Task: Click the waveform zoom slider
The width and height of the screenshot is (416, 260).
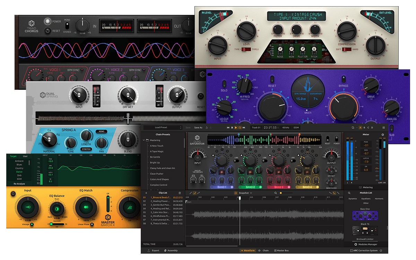Action: 286,193
